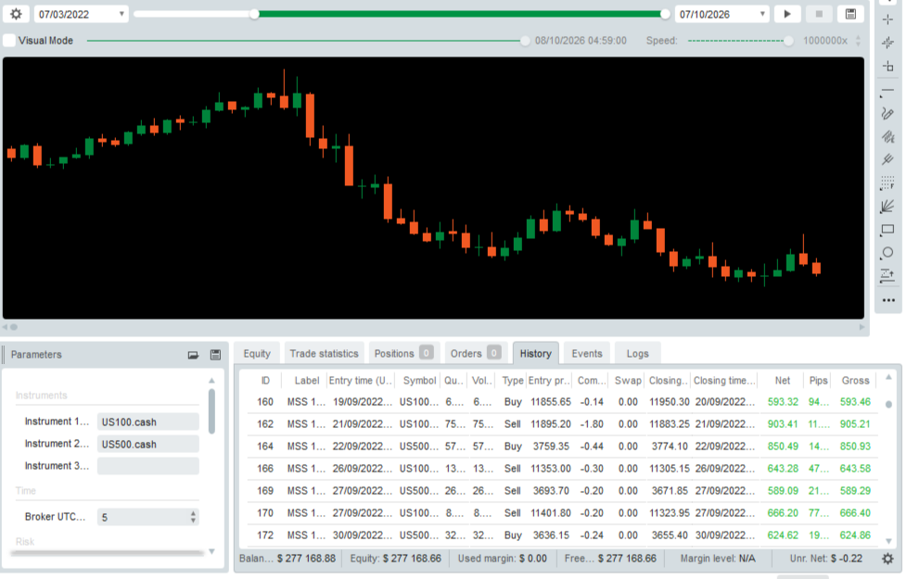
Task: Select history row with ID 172
Action: tap(562, 535)
